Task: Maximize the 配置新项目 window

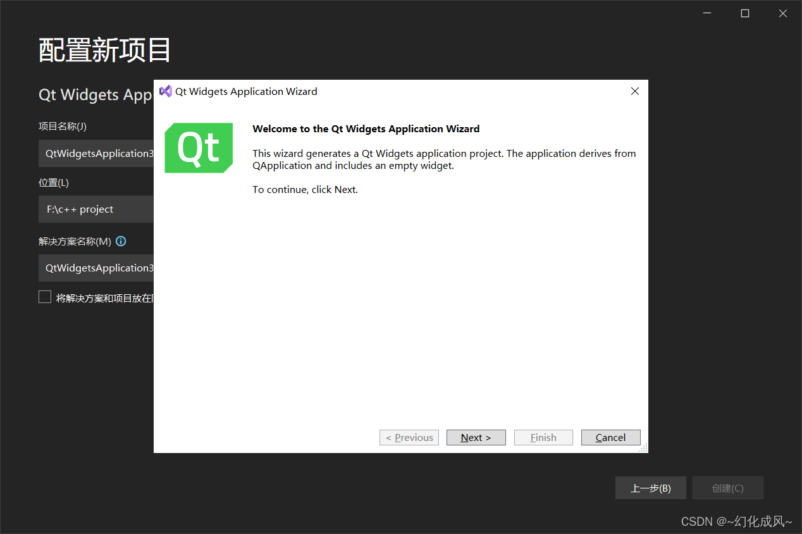Action: (x=745, y=13)
